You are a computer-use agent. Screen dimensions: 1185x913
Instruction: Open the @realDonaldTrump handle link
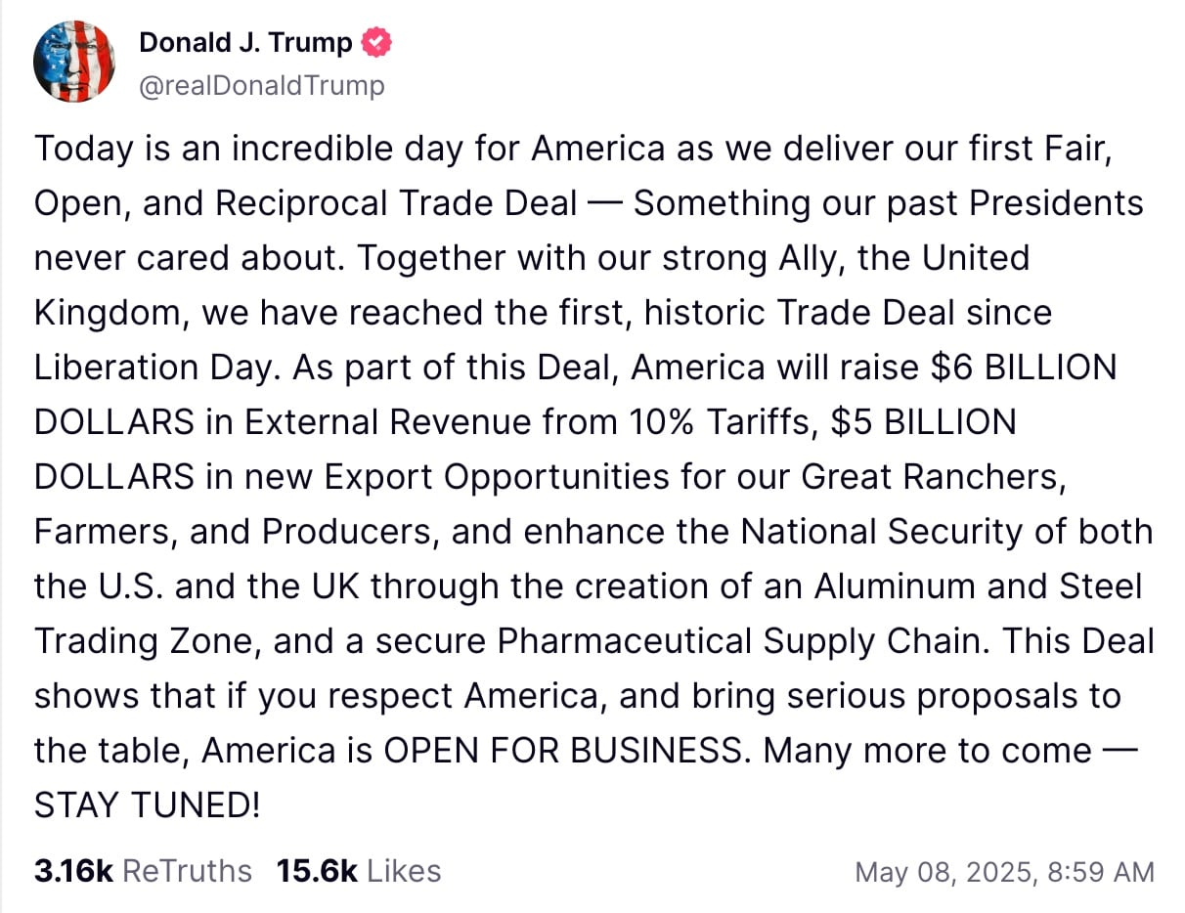pyautogui.click(x=262, y=86)
